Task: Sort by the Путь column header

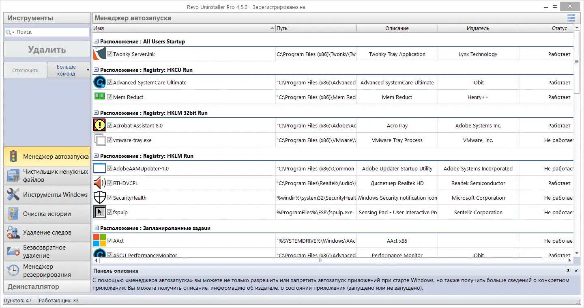Action: click(x=316, y=28)
